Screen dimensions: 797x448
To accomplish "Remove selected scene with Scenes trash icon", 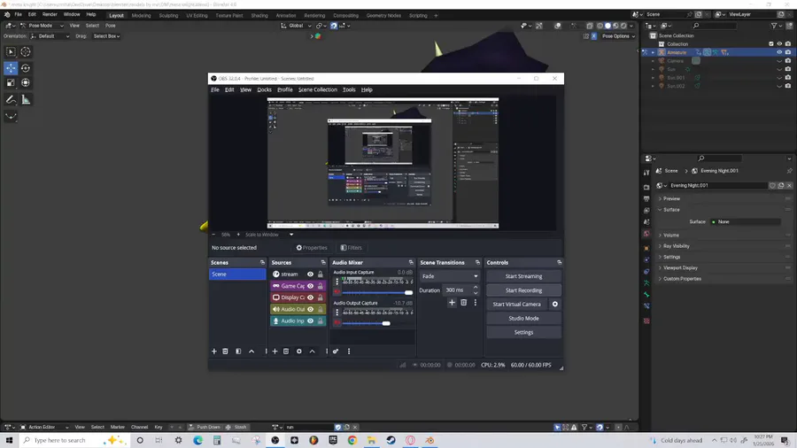I will 225,351.
